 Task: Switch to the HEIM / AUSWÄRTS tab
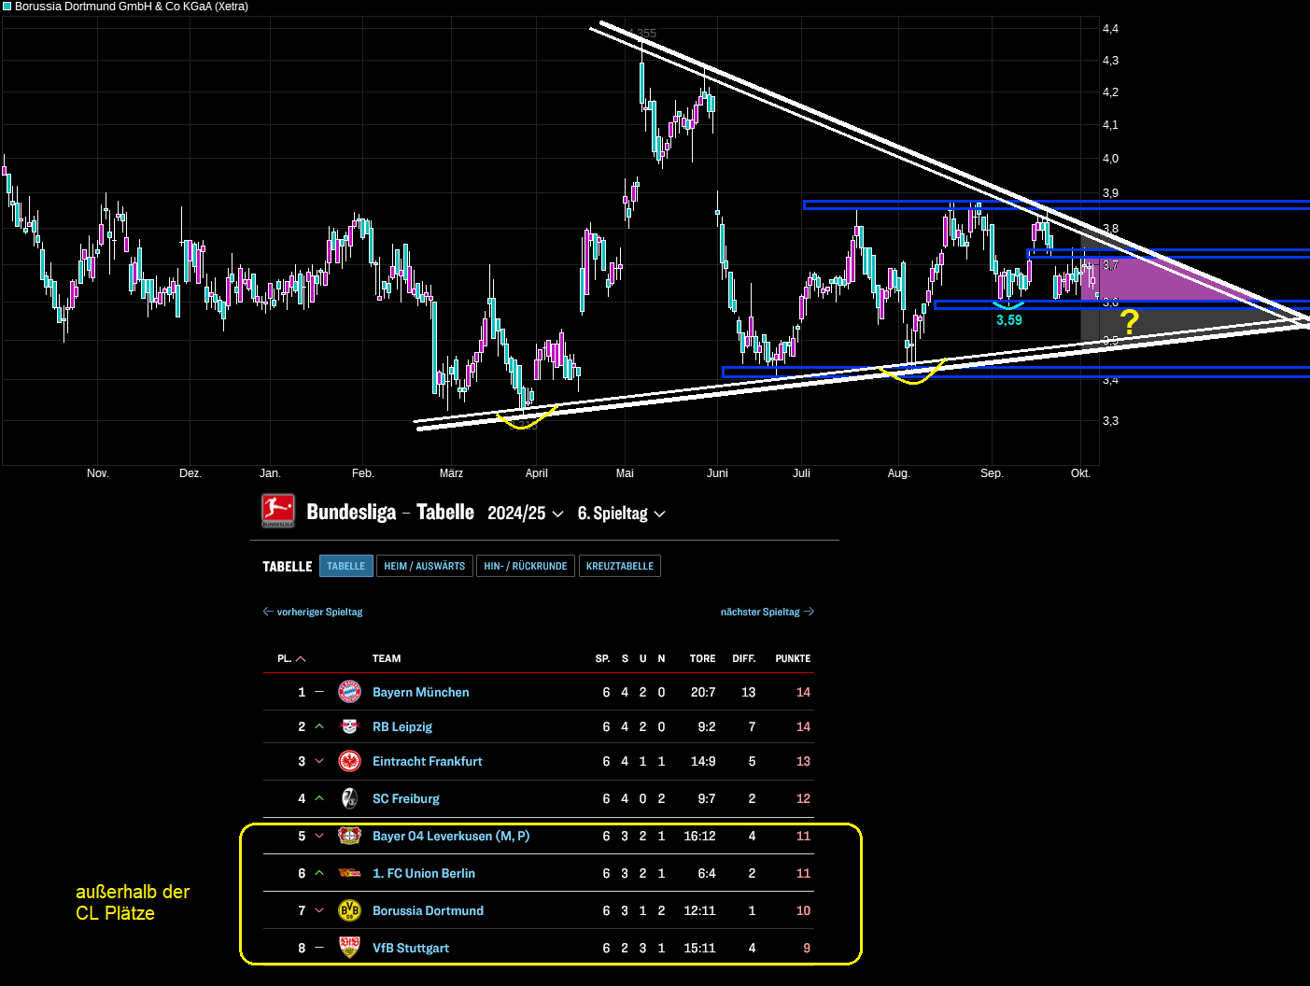[424, 566]
